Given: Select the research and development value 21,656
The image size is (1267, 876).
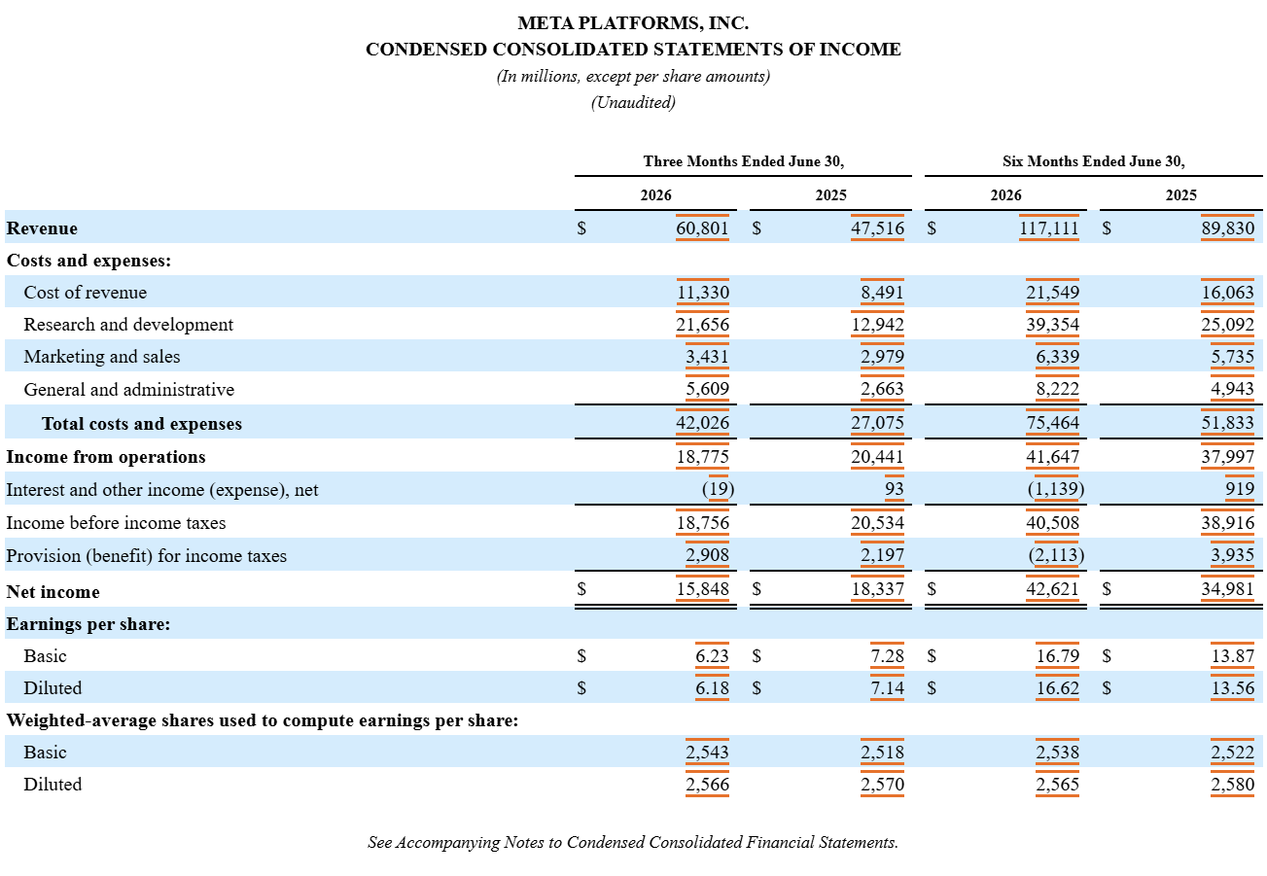Looking at the screenshot, I should click(702, 325).
